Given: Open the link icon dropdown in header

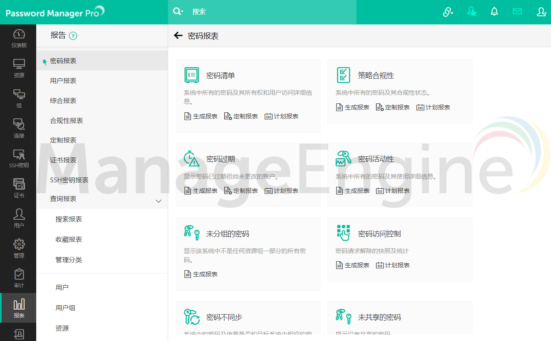Looking at the screenshot, I should click(448, 12).
